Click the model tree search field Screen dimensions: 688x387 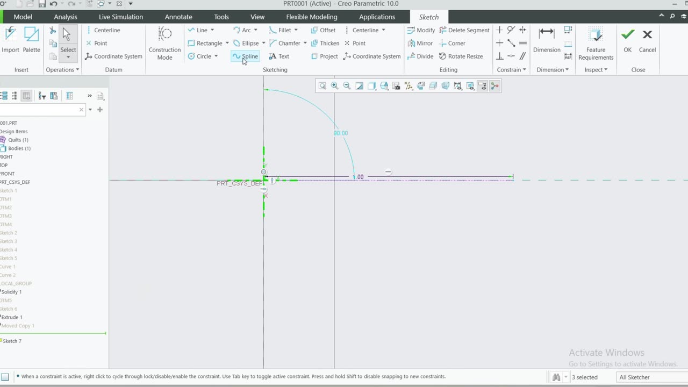pos(42,110)
